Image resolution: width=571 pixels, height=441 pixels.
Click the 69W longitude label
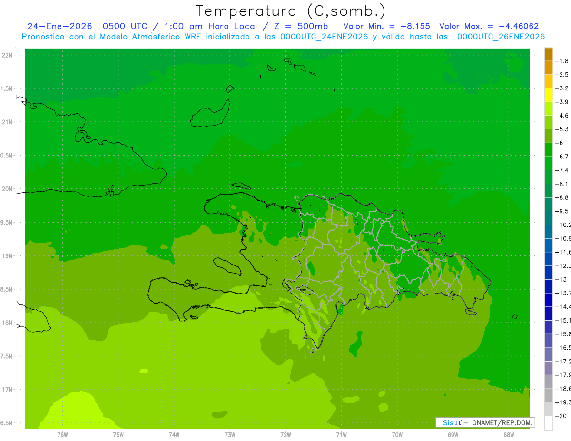click(453, 435)
